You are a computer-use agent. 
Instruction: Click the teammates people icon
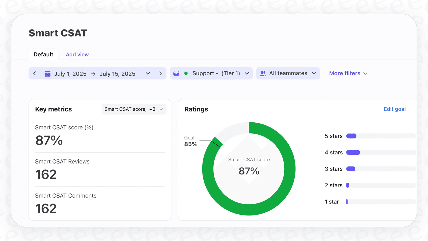coord(263,73)
